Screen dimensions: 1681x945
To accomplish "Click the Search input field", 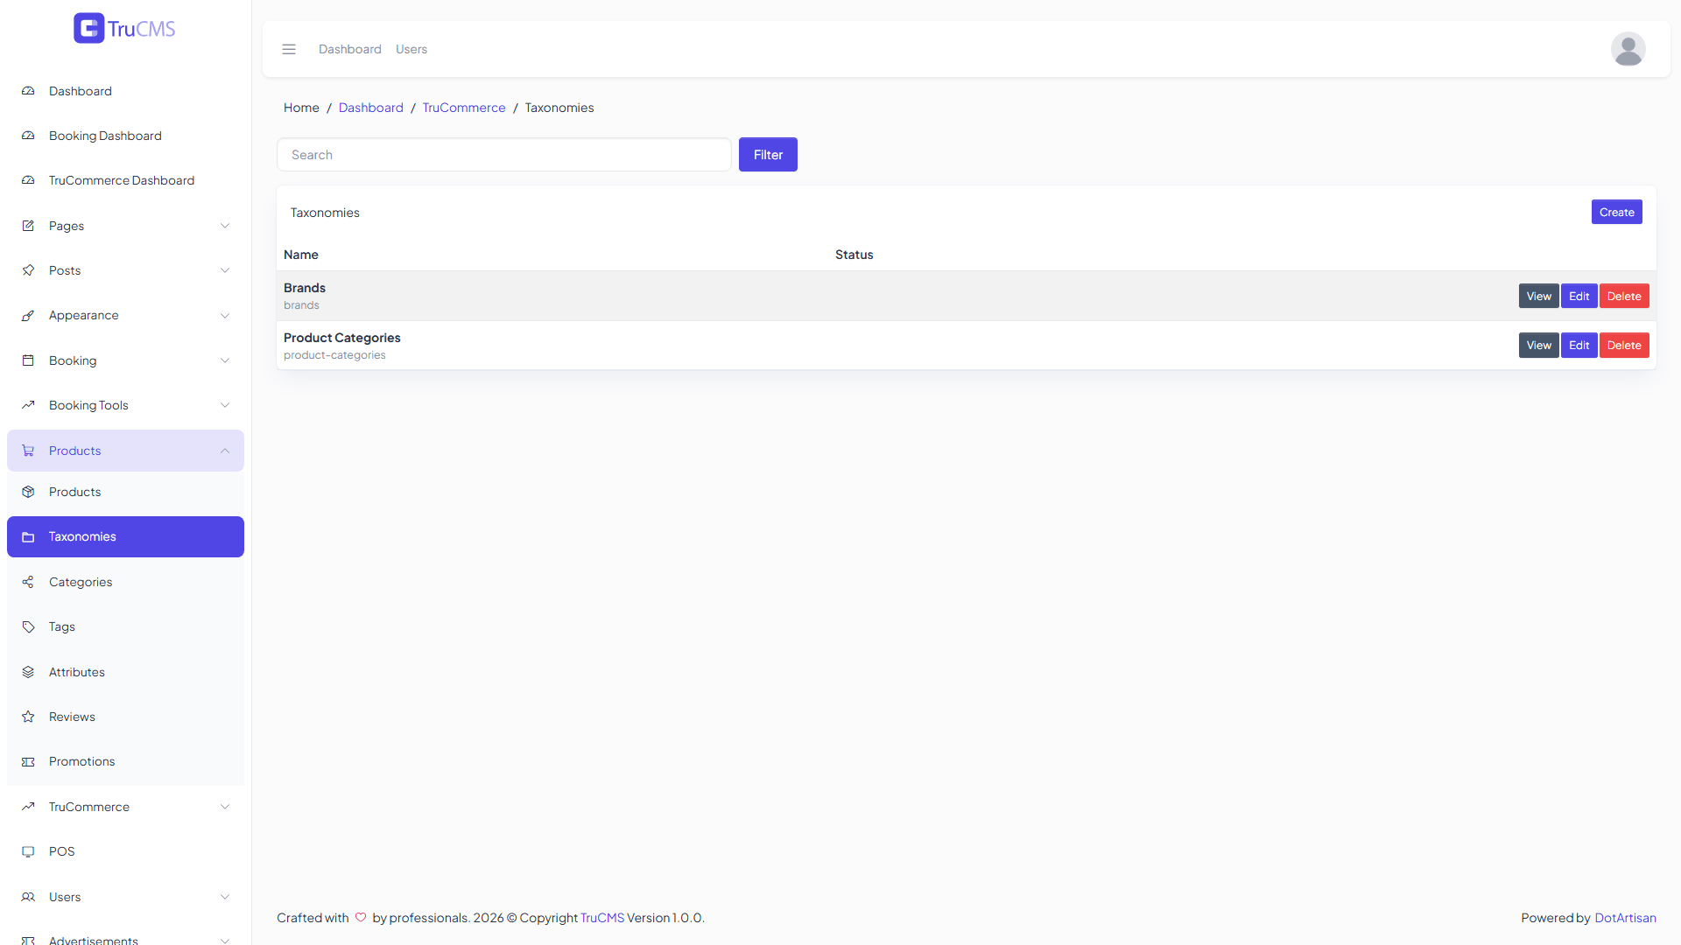I will coord(504,155).
